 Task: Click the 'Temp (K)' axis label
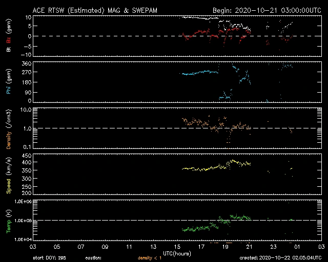point(9,222)
